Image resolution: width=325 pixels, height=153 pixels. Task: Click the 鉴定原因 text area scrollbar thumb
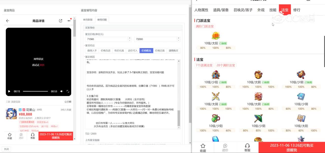coord(179,118)
